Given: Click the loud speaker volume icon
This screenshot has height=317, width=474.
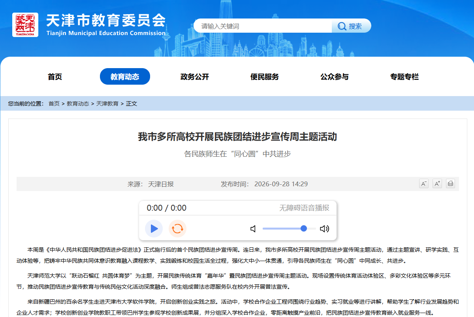Looking at the screenshot, I should (324, 229).
